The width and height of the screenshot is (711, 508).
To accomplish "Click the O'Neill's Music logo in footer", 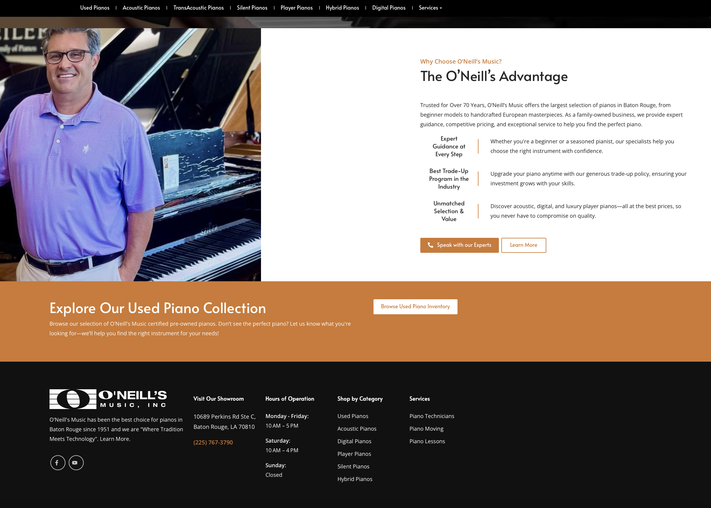I will point(107,398).
